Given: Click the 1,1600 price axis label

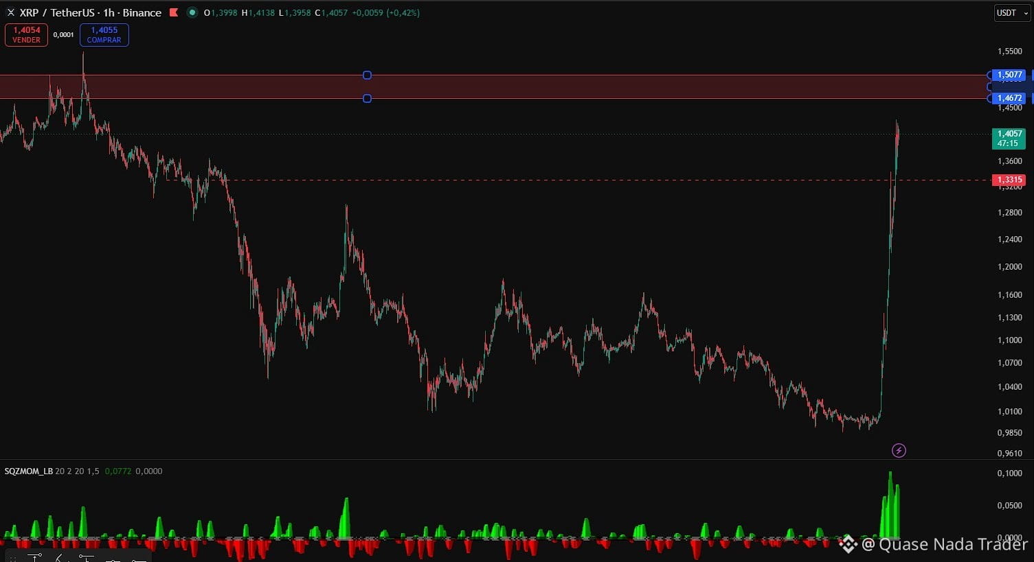Looking at the screenshot, I should tap(1010, 295).
